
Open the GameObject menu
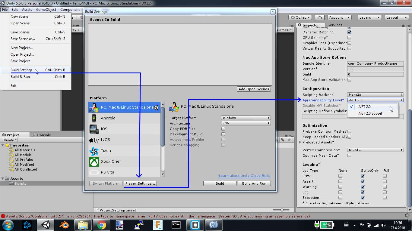[46, 10]
